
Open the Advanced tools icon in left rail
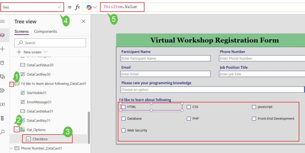(2, 118)
